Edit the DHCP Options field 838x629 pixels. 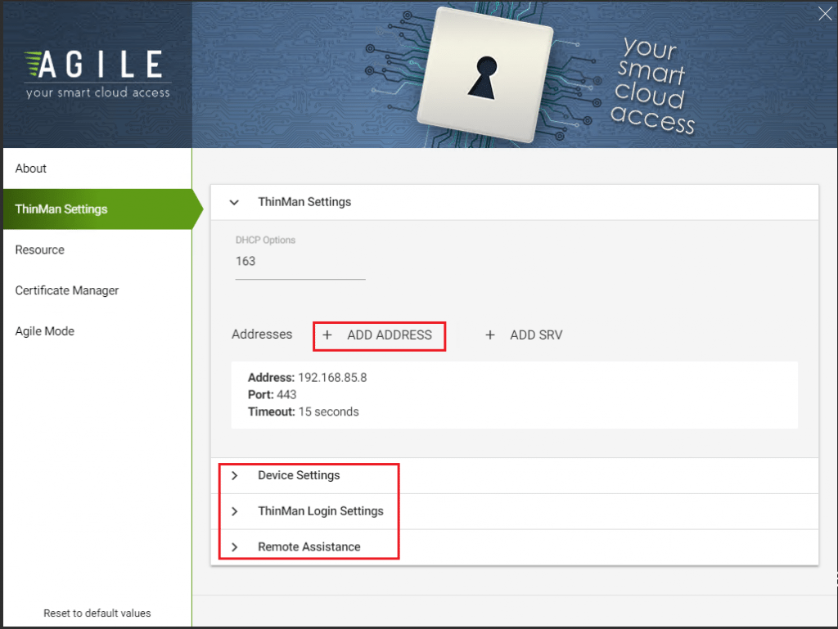point(300,262)
